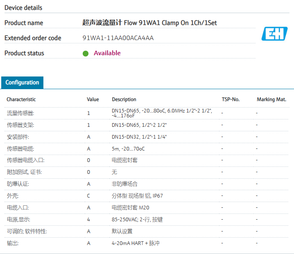The image size is (294, 254).
Task: Select the 防爆认证 characteristic label
Action: point(18,184)
